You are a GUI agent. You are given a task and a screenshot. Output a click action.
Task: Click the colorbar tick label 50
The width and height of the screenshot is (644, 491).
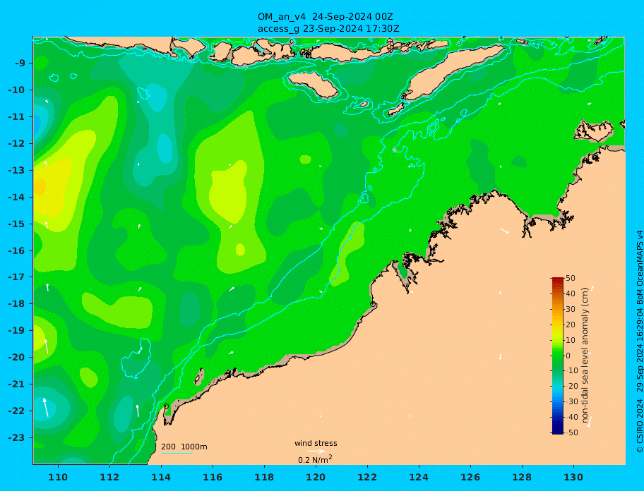[x=571, y=279]
